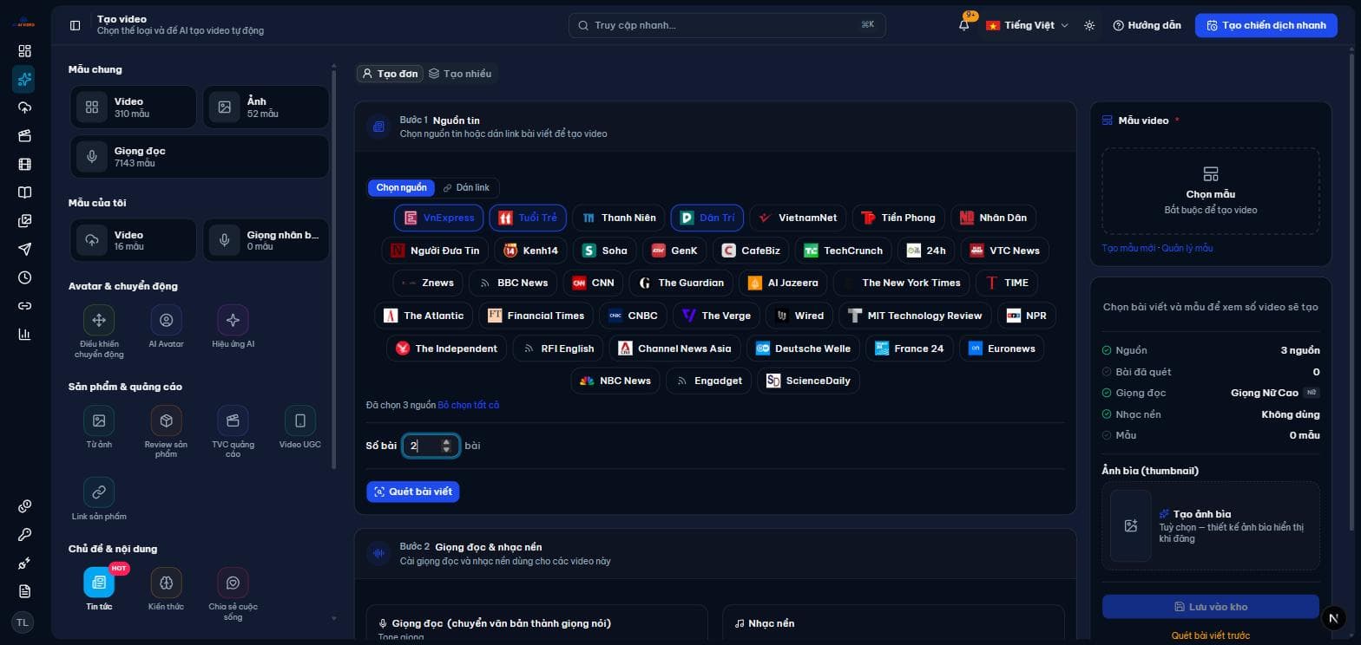Select the Chọn nguồn tab
This screenshot has height=645, width=1361.
coord(401,187)
